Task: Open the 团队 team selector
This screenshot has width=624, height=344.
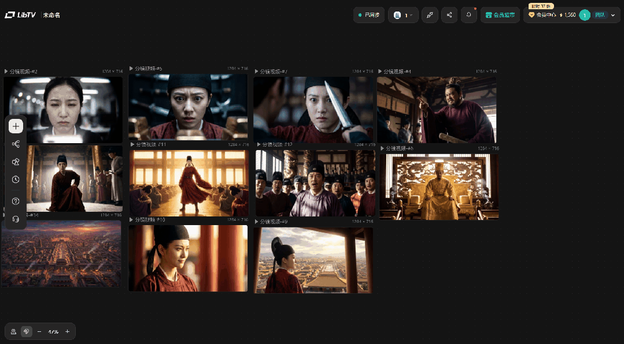Action: tap(600, 15)
